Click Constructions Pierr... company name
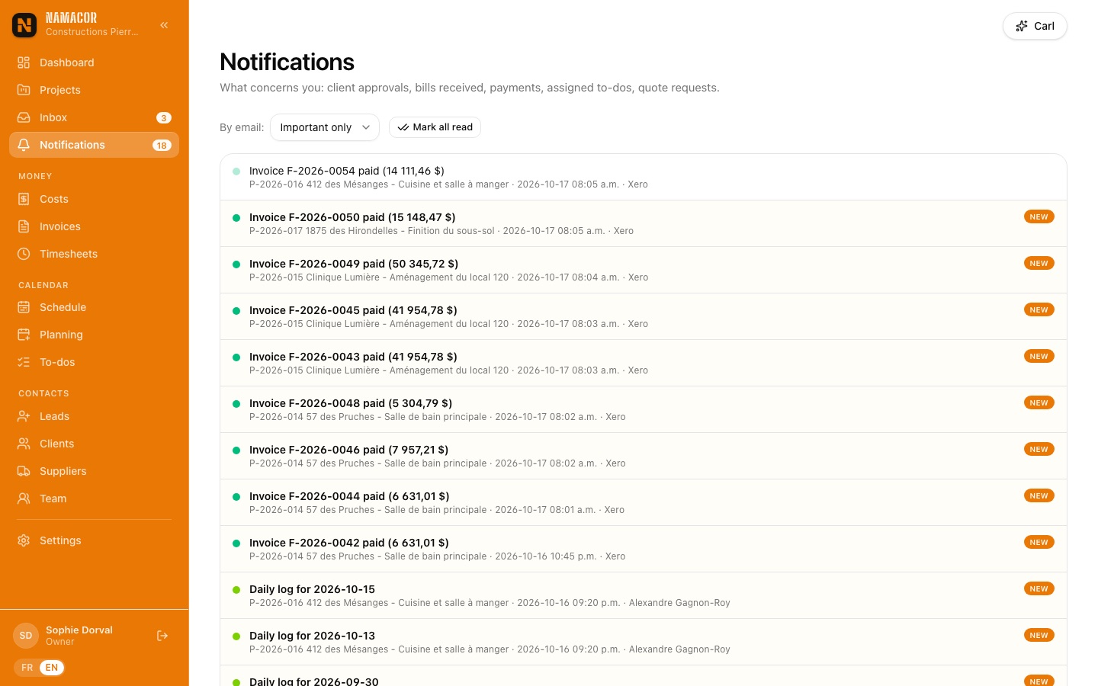This screenshot has width=1098, height=686. [x=91, y=32]
